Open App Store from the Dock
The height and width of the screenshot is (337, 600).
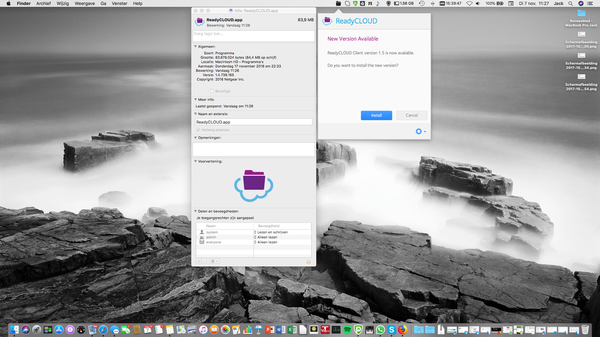click(59, 329)
